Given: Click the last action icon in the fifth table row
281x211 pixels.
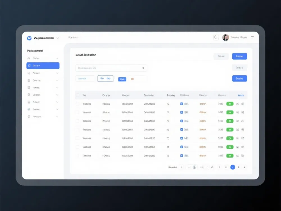Looking at the screenshot, I should (x=243, y=138).
